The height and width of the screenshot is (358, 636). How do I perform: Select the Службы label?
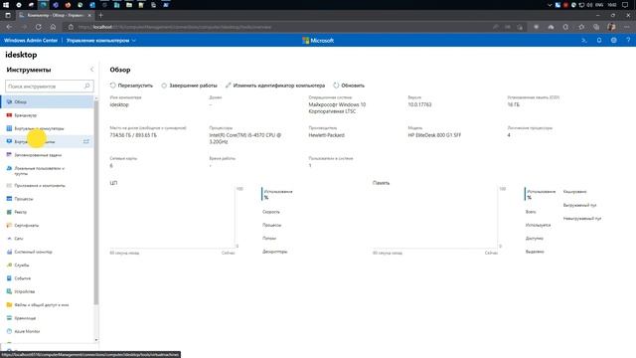pos(22,266)
